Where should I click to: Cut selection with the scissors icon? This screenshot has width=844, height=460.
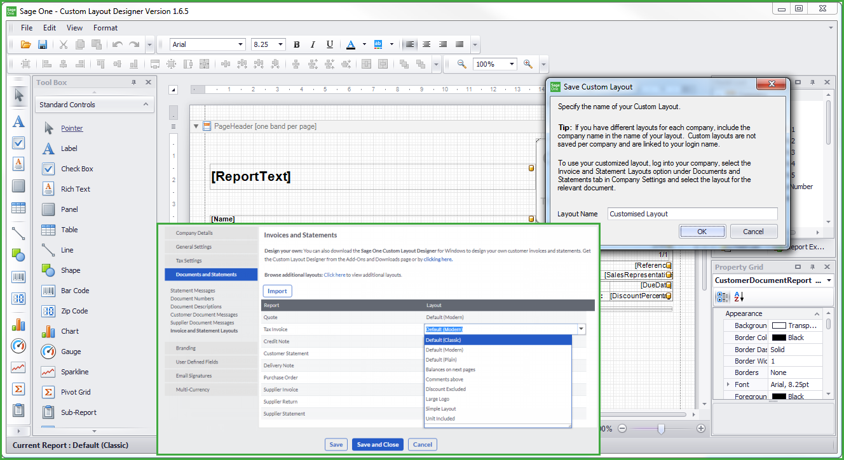point(64,44)
